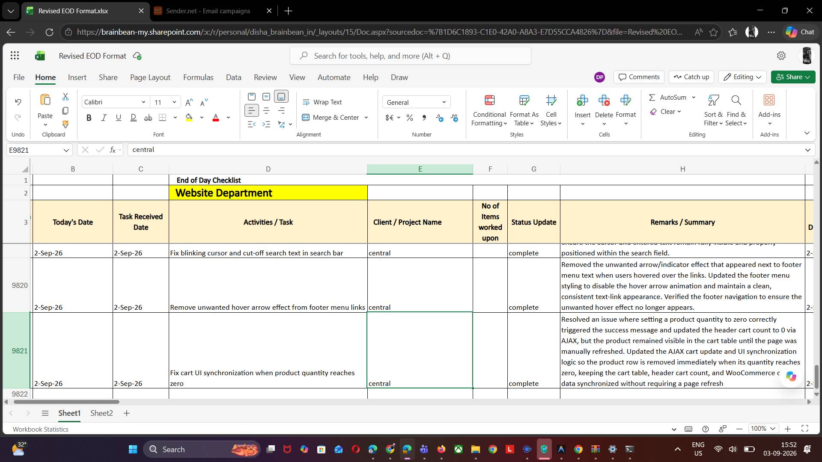Click the Catch up button
This screenshot has height=462, width=822.
(691, 77)
